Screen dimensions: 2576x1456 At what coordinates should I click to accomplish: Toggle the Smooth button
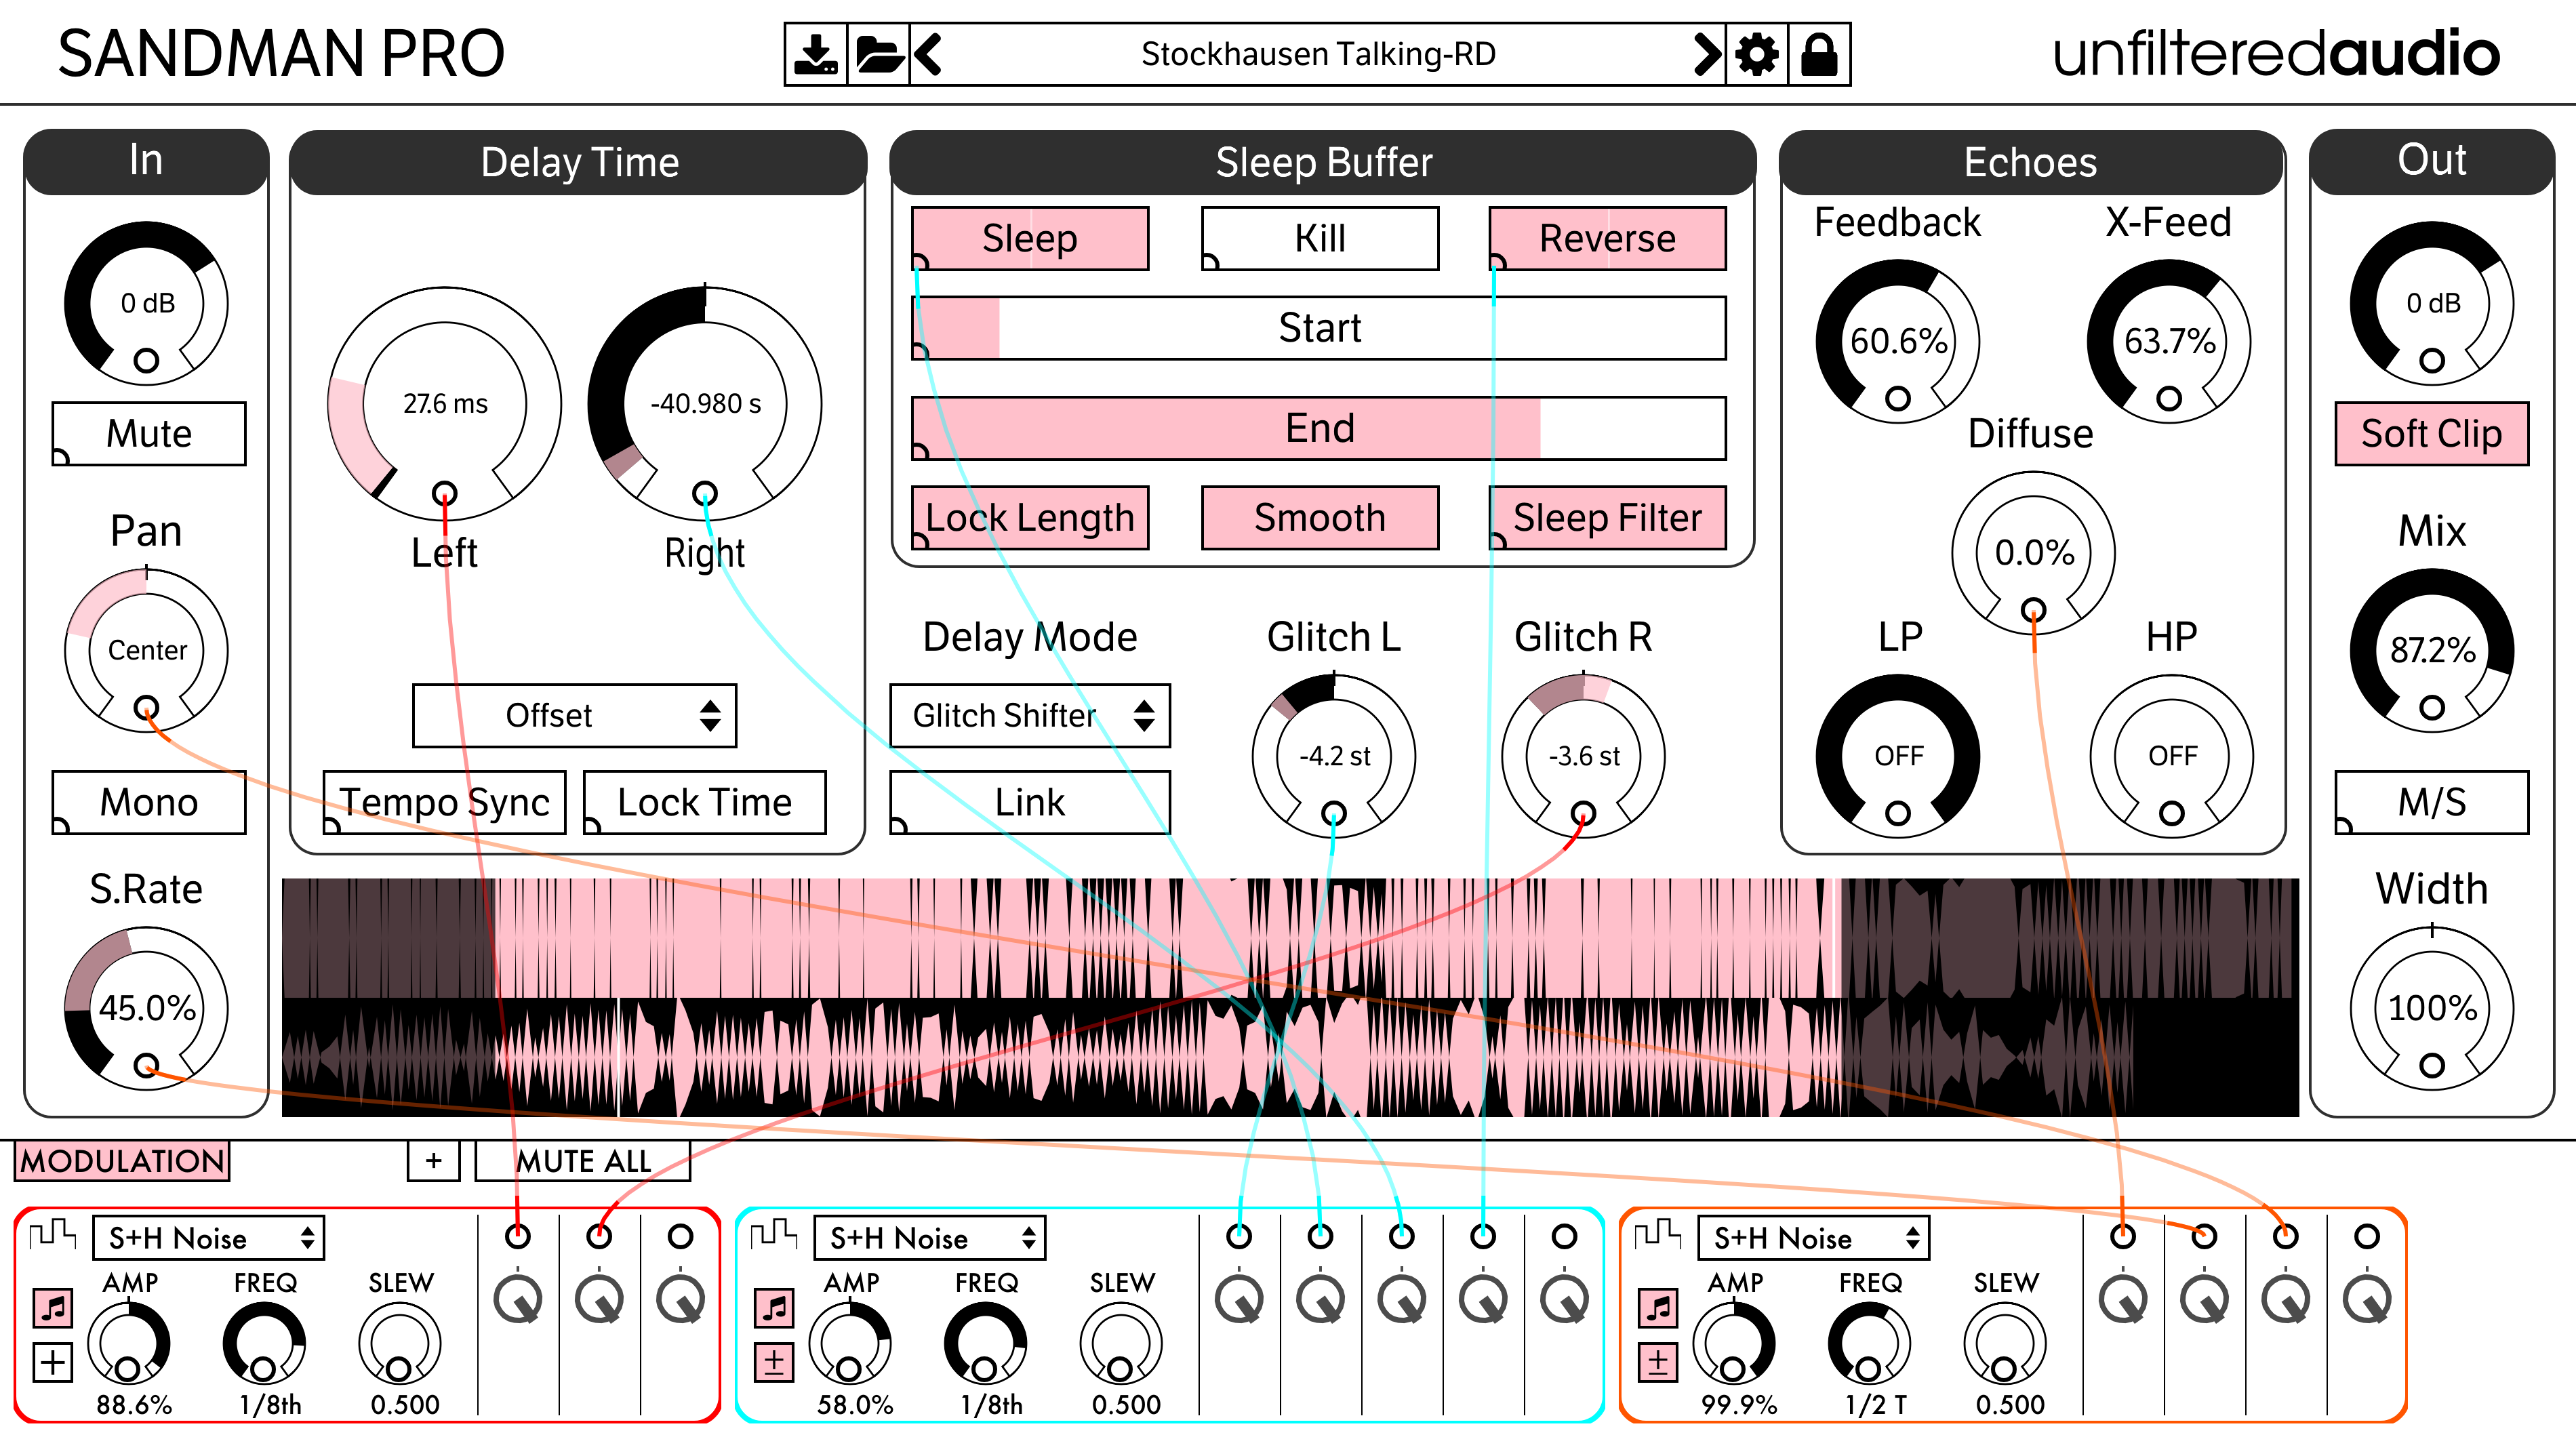pyautogui.click(x=1320, y=518)
